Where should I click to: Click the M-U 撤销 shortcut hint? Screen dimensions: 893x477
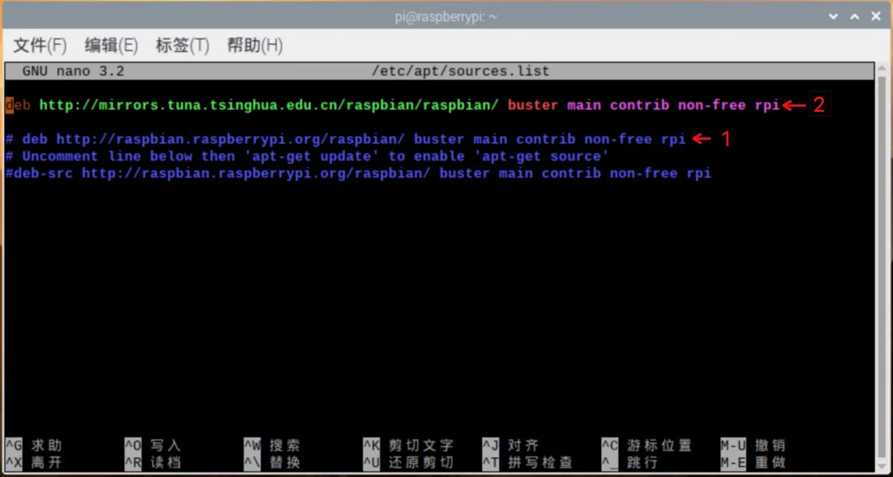click(753, 445)
